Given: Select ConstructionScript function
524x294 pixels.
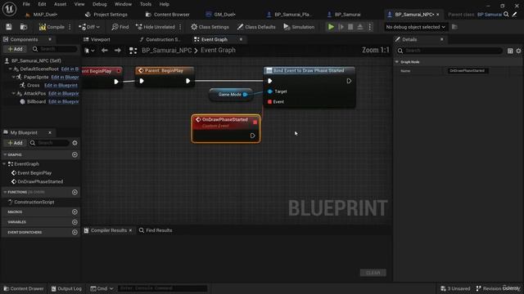Looking at the screenshot, I should [x=34, y=202].
